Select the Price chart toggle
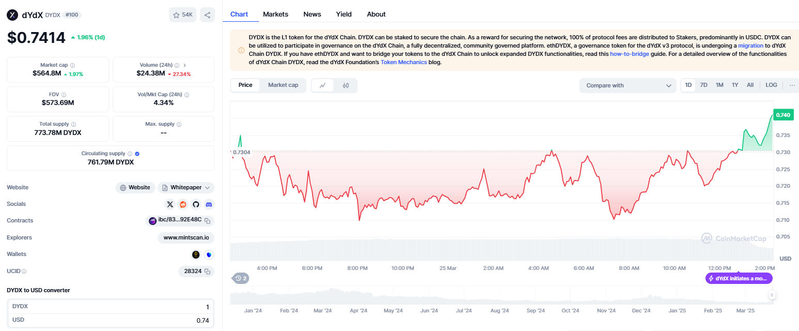 click(x=245, y=85)
